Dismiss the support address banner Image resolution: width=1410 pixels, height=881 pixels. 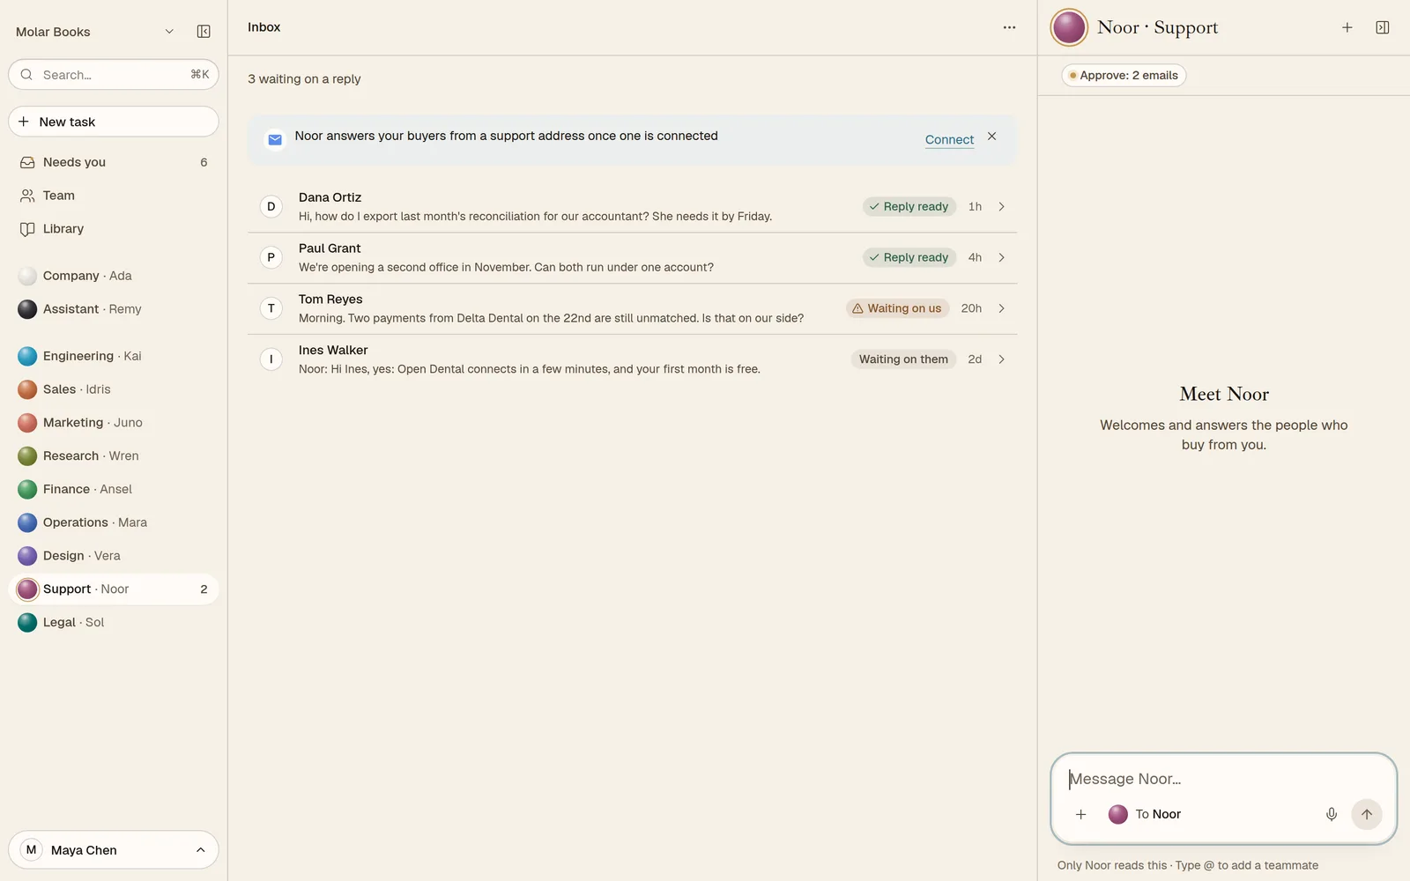(991, 137)
